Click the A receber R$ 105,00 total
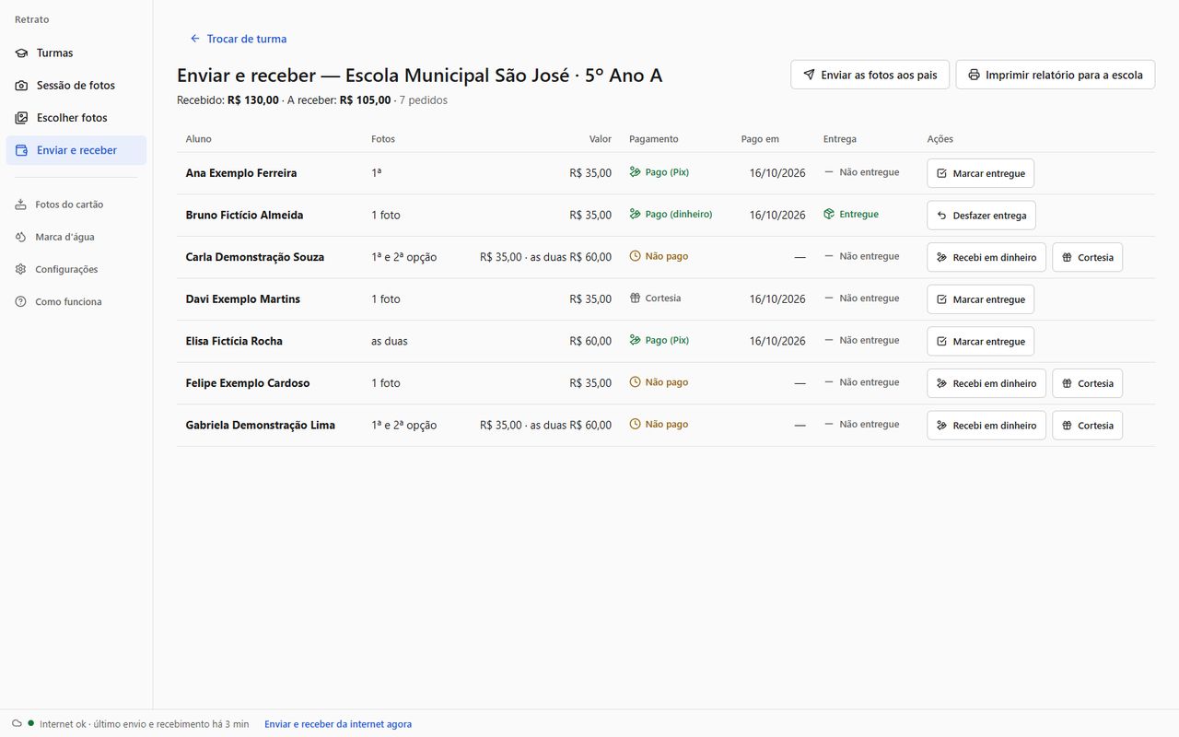Image resolution: width=1179 pixels, height=737 pixels. coord(339,100)
